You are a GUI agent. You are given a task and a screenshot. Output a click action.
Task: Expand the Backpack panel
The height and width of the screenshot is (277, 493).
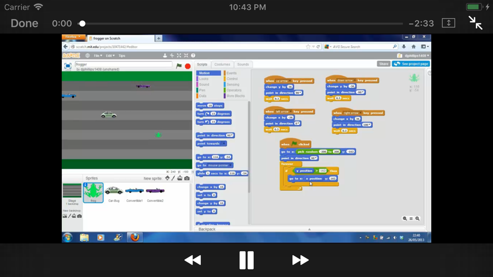(309, 229)
